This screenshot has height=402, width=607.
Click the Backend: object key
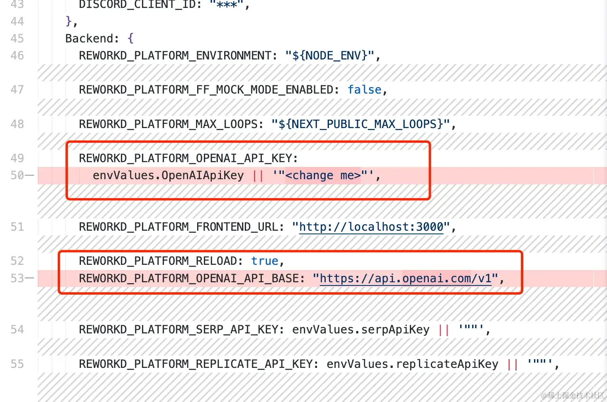tap(92, 38)
